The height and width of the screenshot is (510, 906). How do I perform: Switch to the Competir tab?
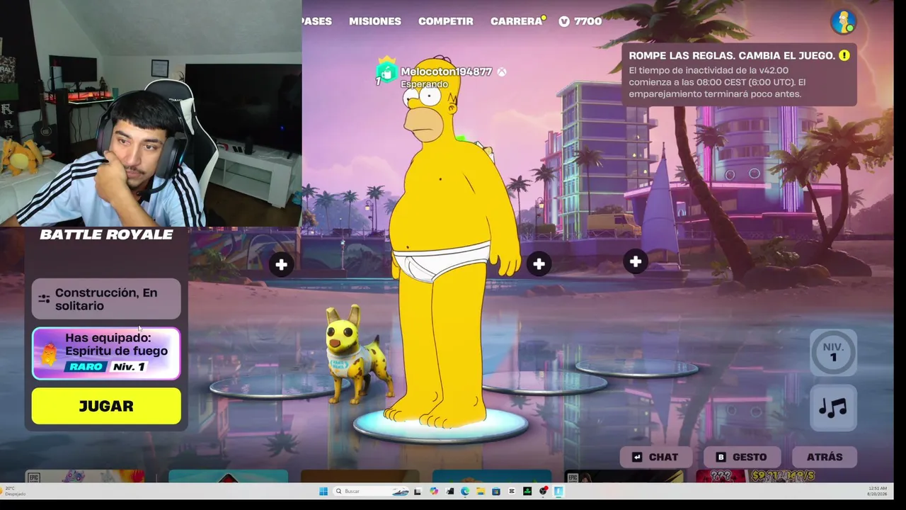[446, 21]
